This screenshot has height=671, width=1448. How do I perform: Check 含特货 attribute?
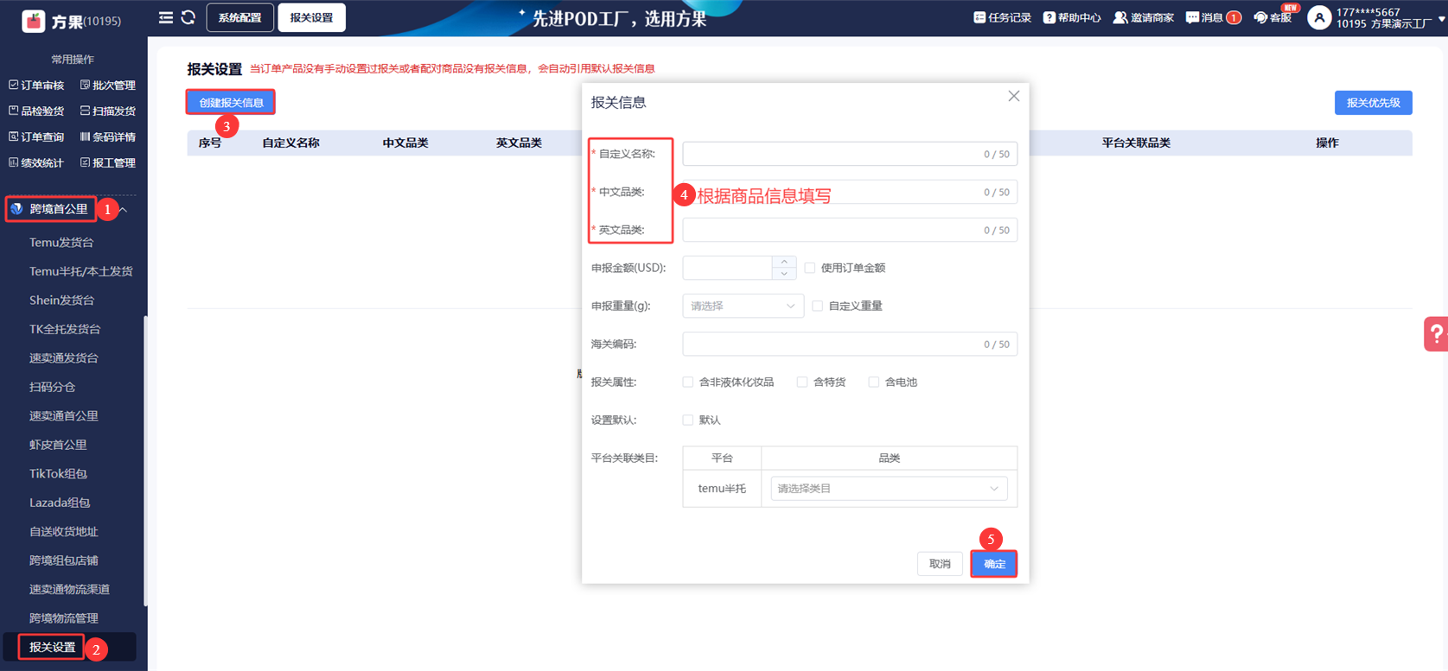coord(802,382)
